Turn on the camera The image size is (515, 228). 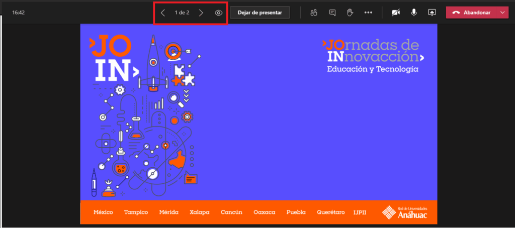396,13
